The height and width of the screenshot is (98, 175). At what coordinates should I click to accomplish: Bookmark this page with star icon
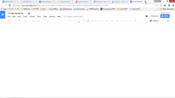(157, 5)
